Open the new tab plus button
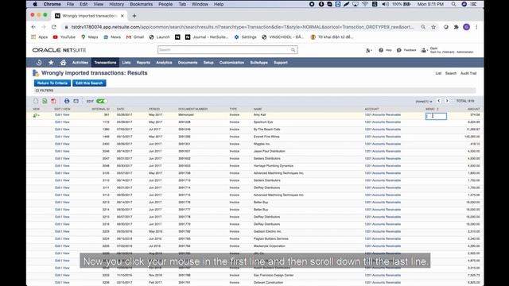The height and width of the screenshot is (286, 509). tap(134, 16)
